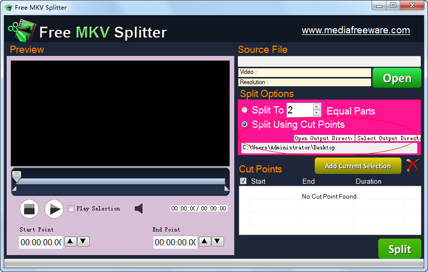Click the Stop playback button
Image resolution: width=428 pixels, height=272 pixels.
coord(29,209)
